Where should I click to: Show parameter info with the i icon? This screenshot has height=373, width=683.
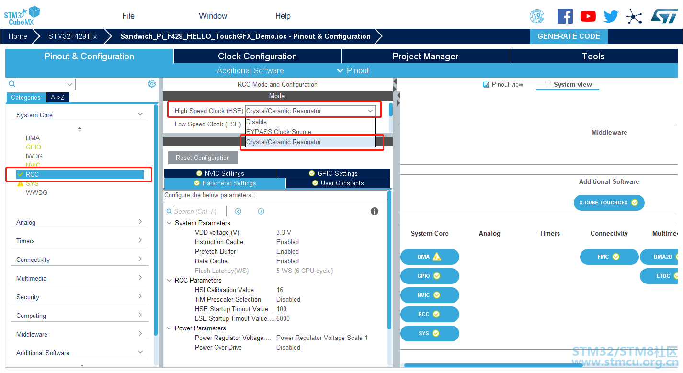coord(375,211)
